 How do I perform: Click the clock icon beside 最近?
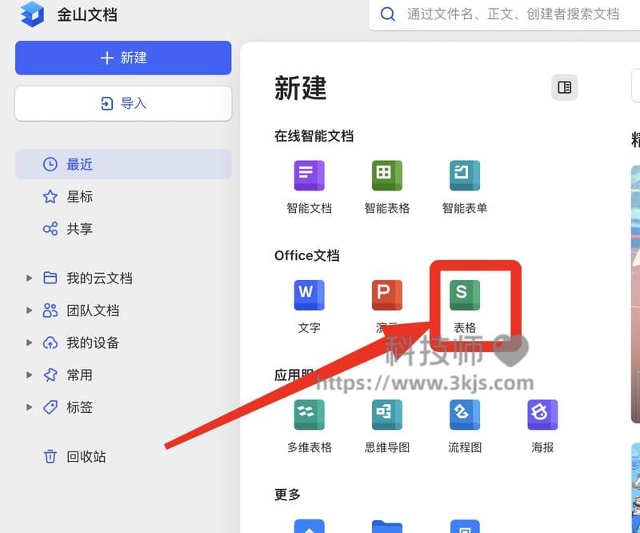(50, 164)
